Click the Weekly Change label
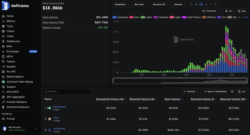250x135 pixels. 51,28
